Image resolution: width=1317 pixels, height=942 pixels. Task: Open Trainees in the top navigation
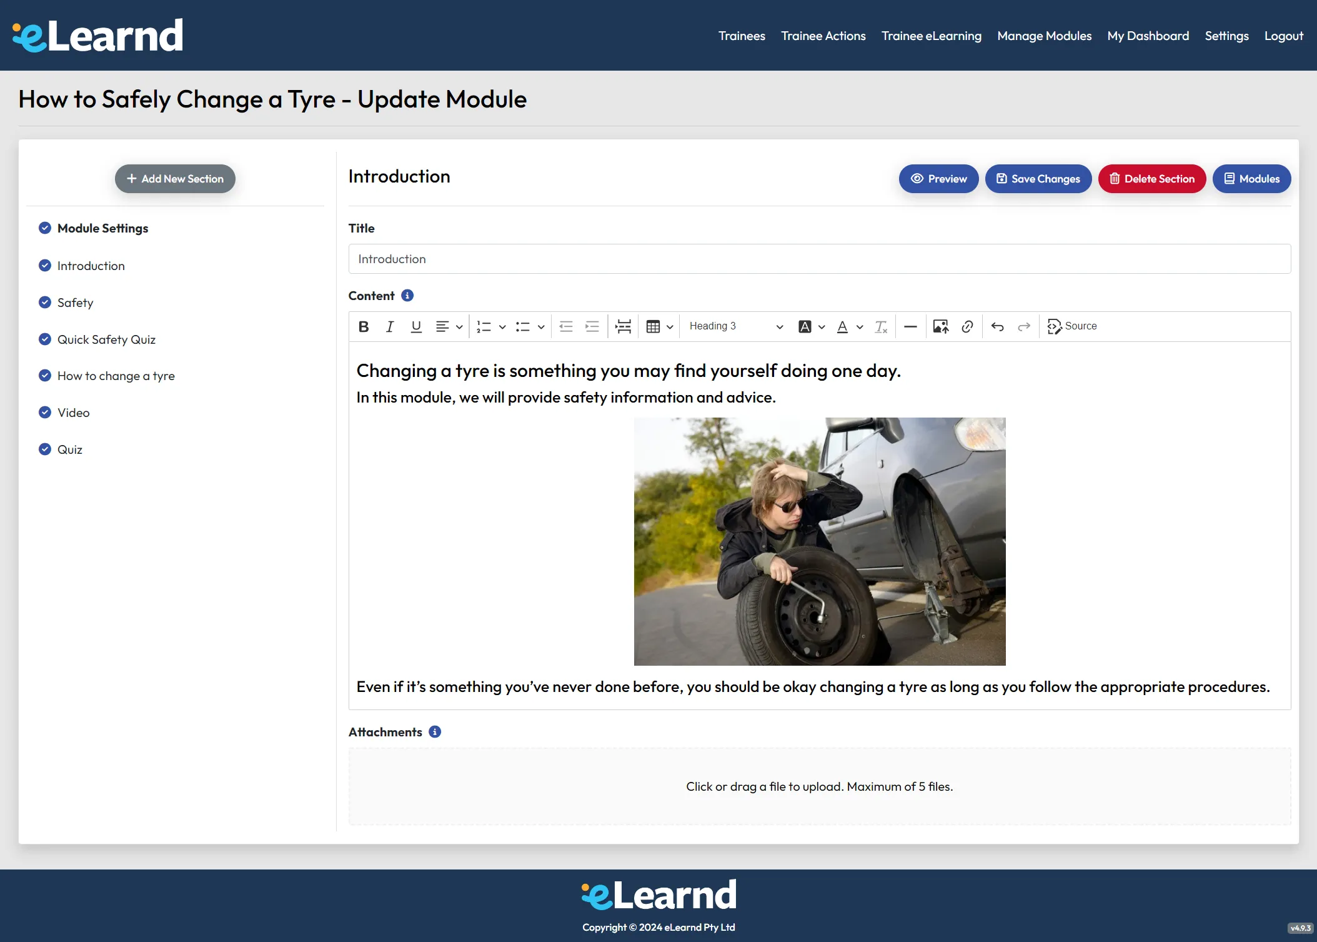click(x=742, y=36)
